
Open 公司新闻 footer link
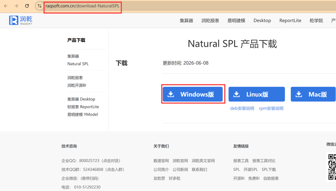180,169
